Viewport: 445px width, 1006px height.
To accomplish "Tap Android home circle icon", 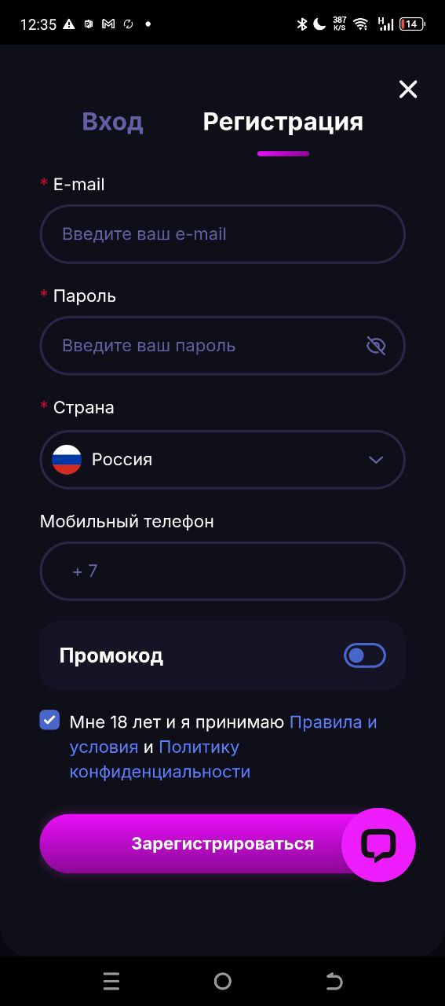I will (x=223, y=981).
